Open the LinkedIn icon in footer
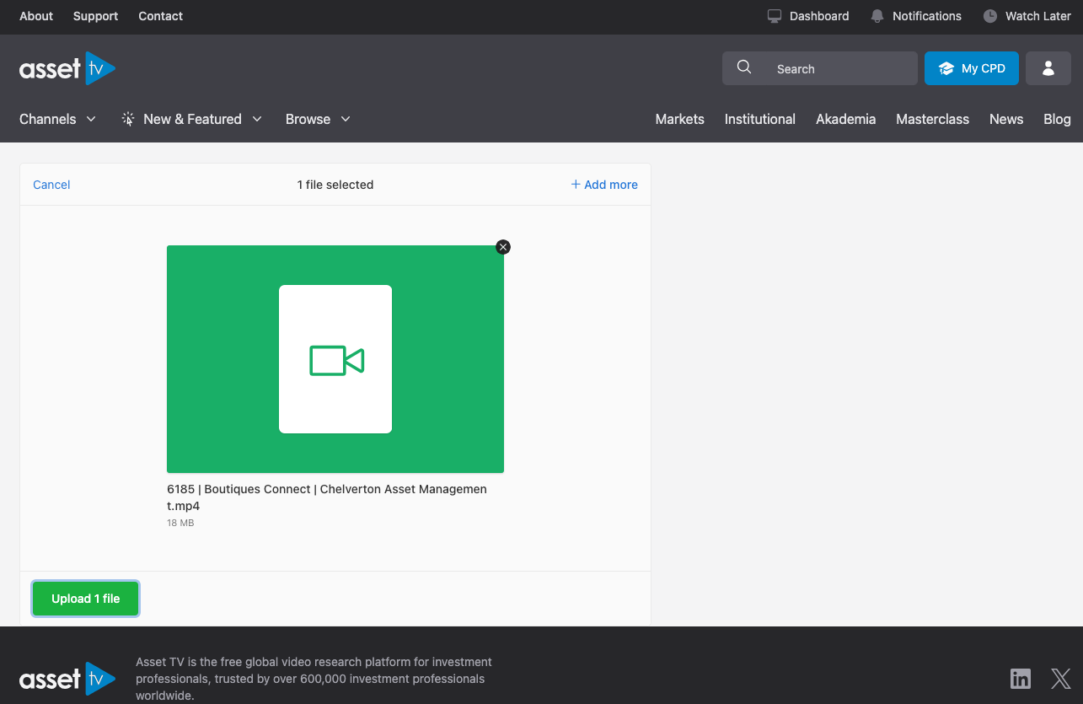Viewport: 1083px width, 704px height. [1020, 678]
